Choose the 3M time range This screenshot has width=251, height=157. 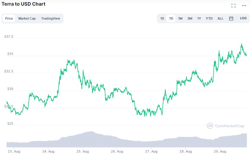pyautogui.click(x=190, y=18)
